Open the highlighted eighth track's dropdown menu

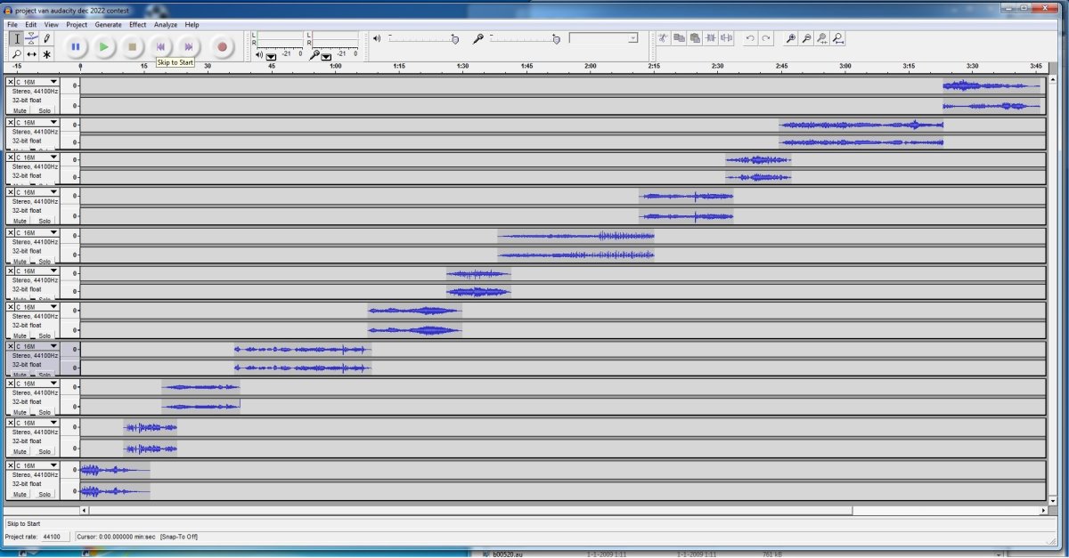pos(37,346)
